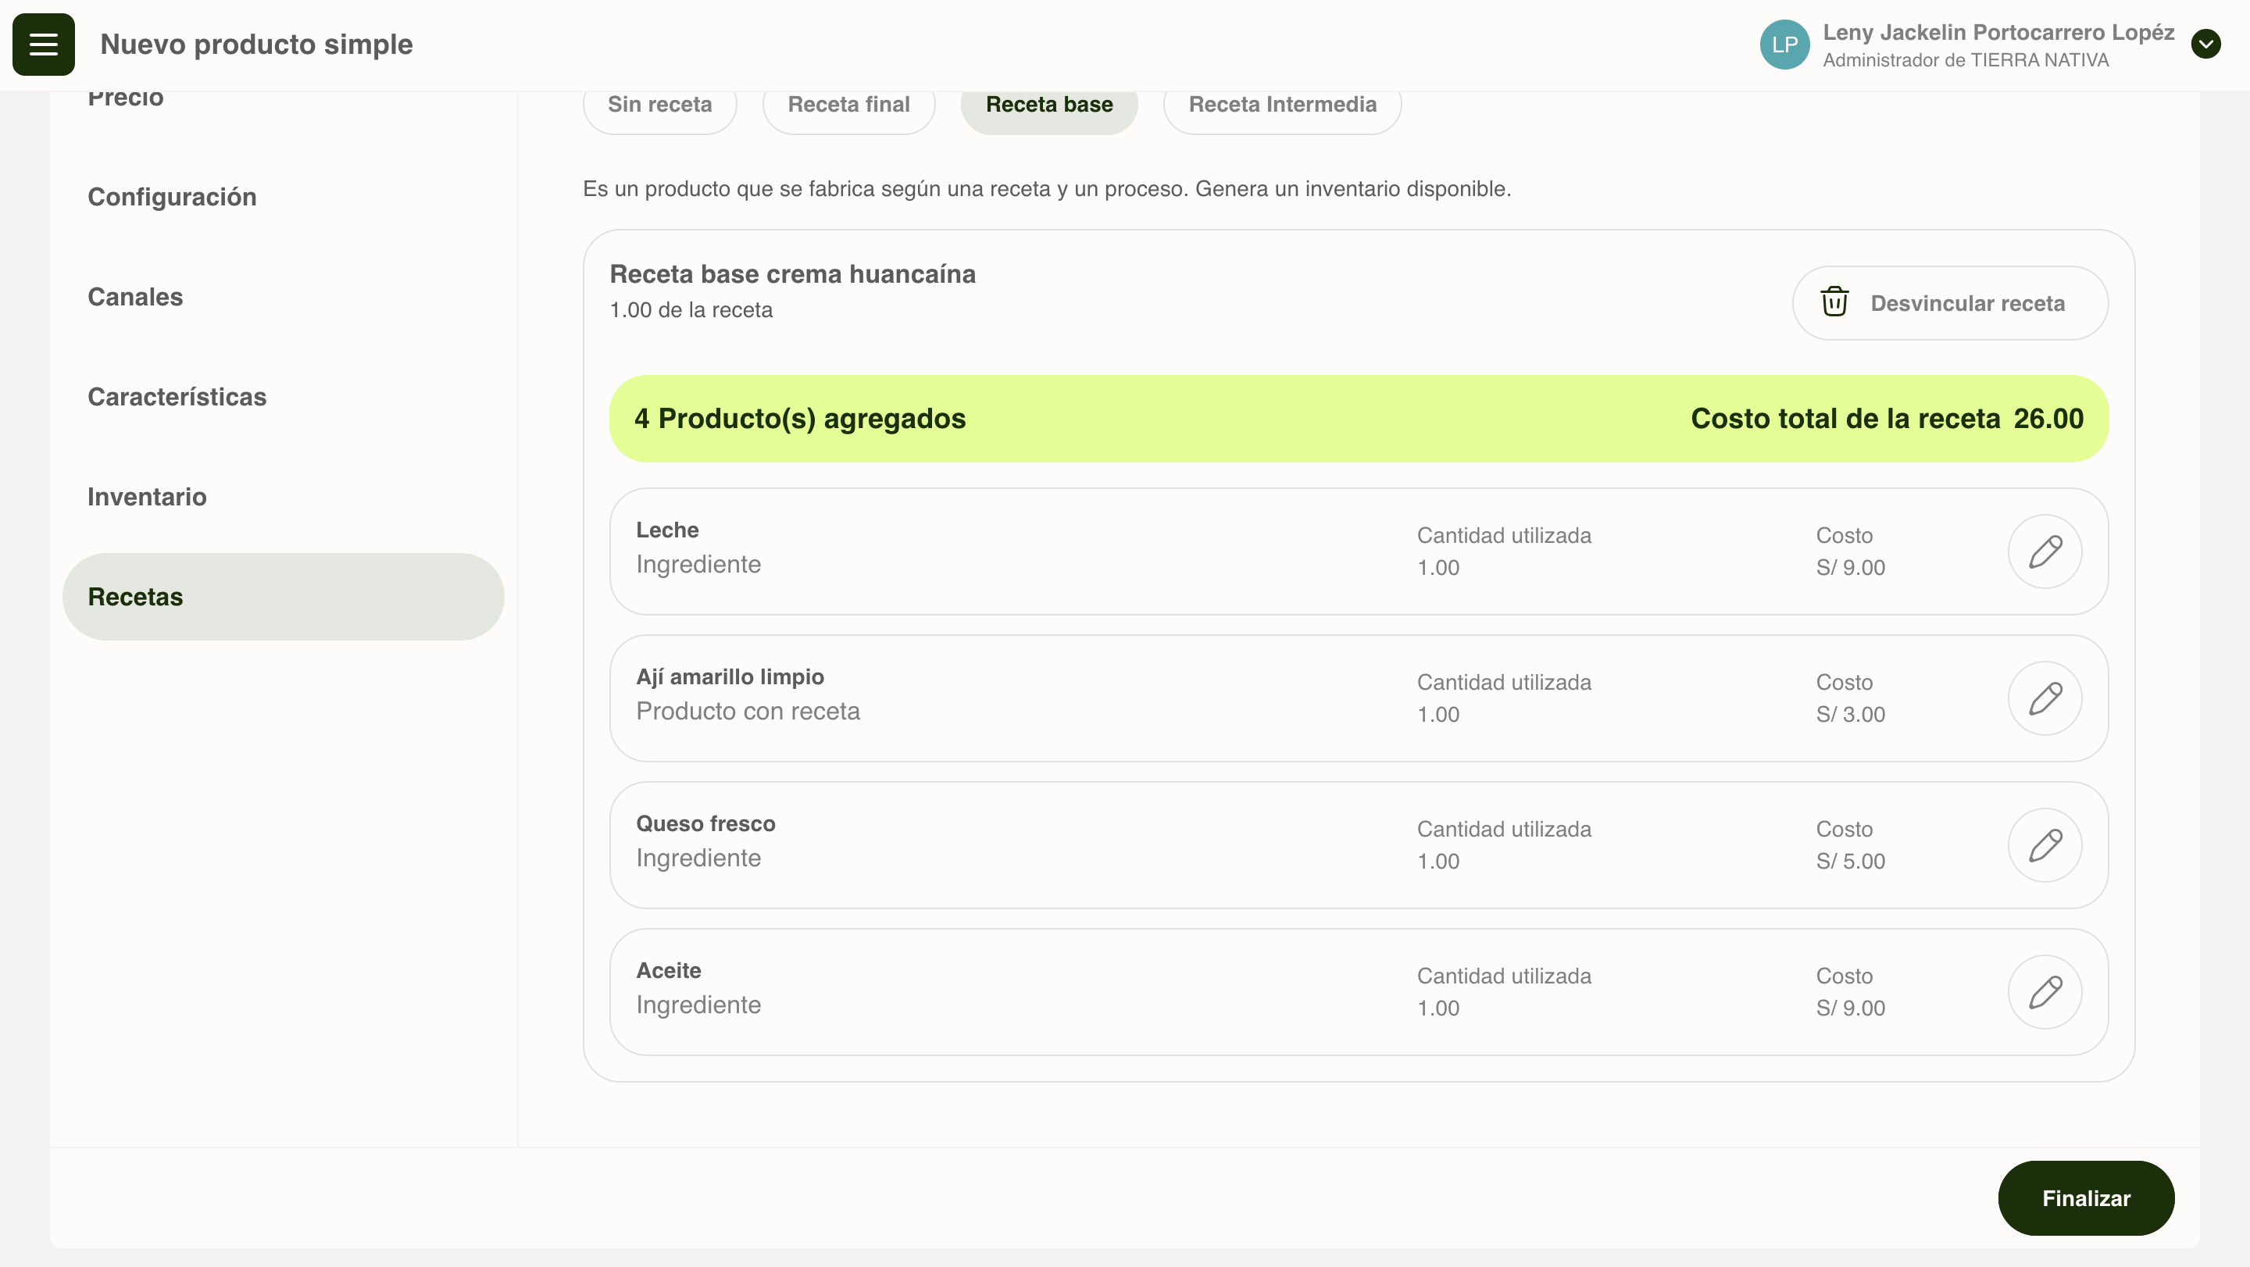Open the hamburger menu

coord(43,45)
